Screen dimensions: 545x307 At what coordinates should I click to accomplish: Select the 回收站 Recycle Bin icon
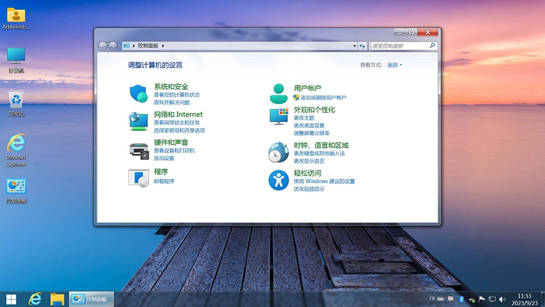[16, 104]
